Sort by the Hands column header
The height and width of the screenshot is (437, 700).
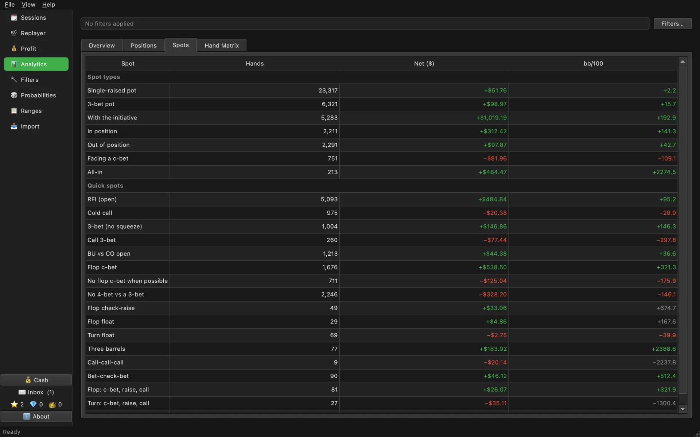pyautogui.click(x=254, y=63)
